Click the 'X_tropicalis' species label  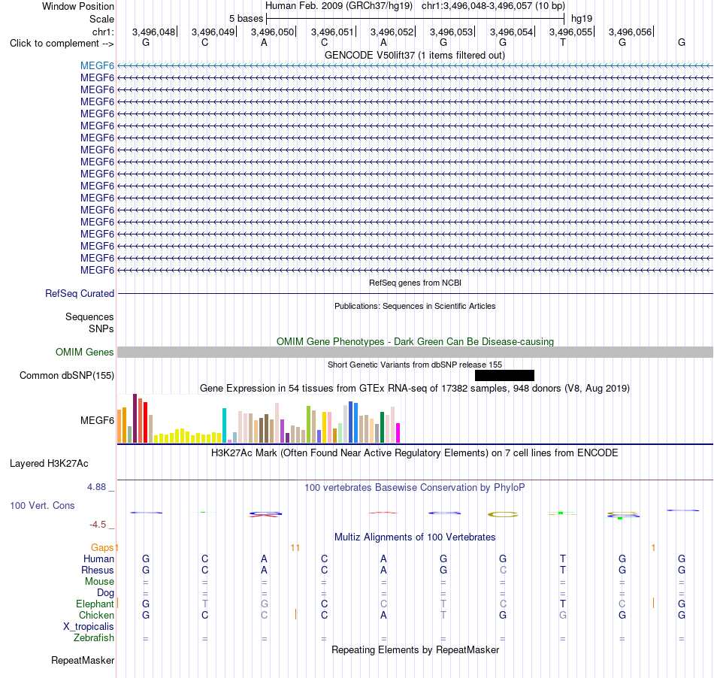89,627
